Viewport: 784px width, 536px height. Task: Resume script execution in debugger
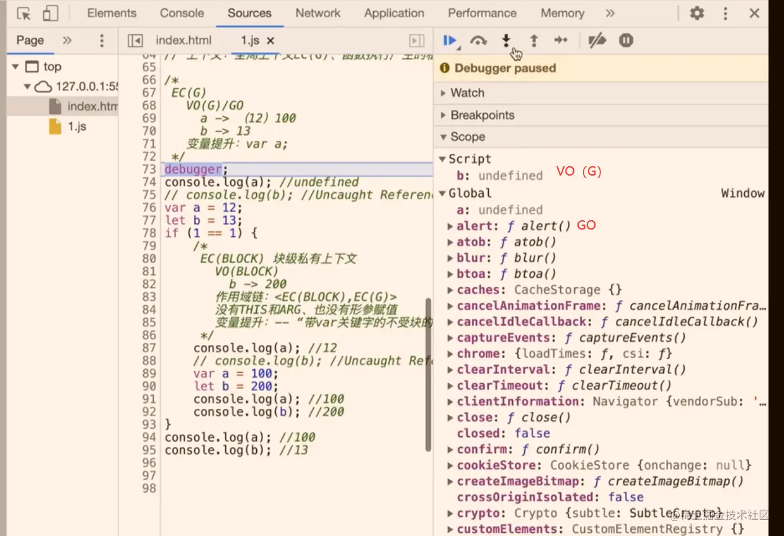[450, 41]
